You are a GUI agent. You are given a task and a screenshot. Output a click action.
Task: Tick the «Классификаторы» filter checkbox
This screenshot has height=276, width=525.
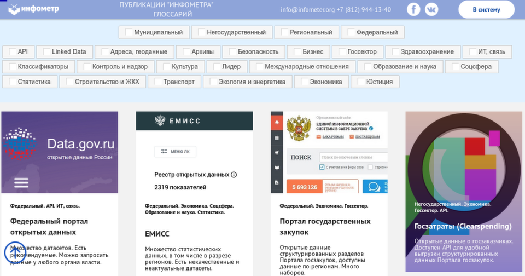tap(13, 66)
